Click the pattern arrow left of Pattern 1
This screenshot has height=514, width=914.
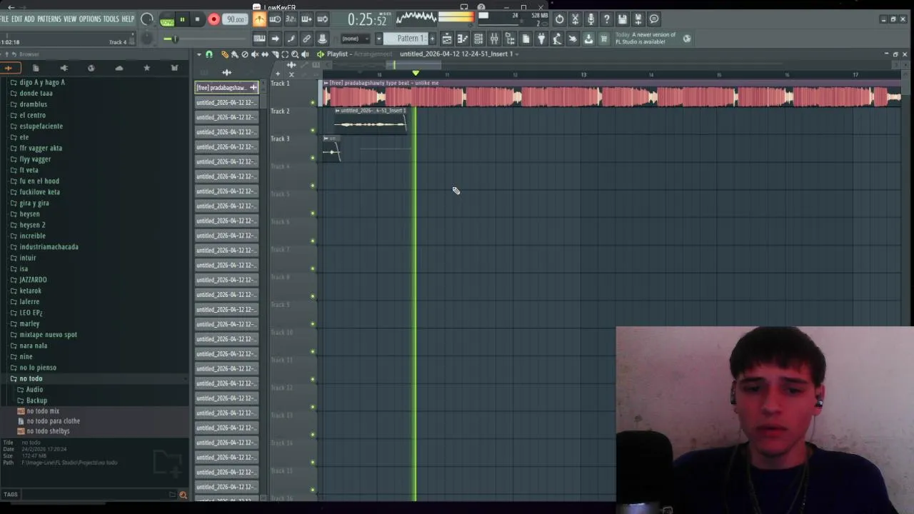tap(378, 39)
